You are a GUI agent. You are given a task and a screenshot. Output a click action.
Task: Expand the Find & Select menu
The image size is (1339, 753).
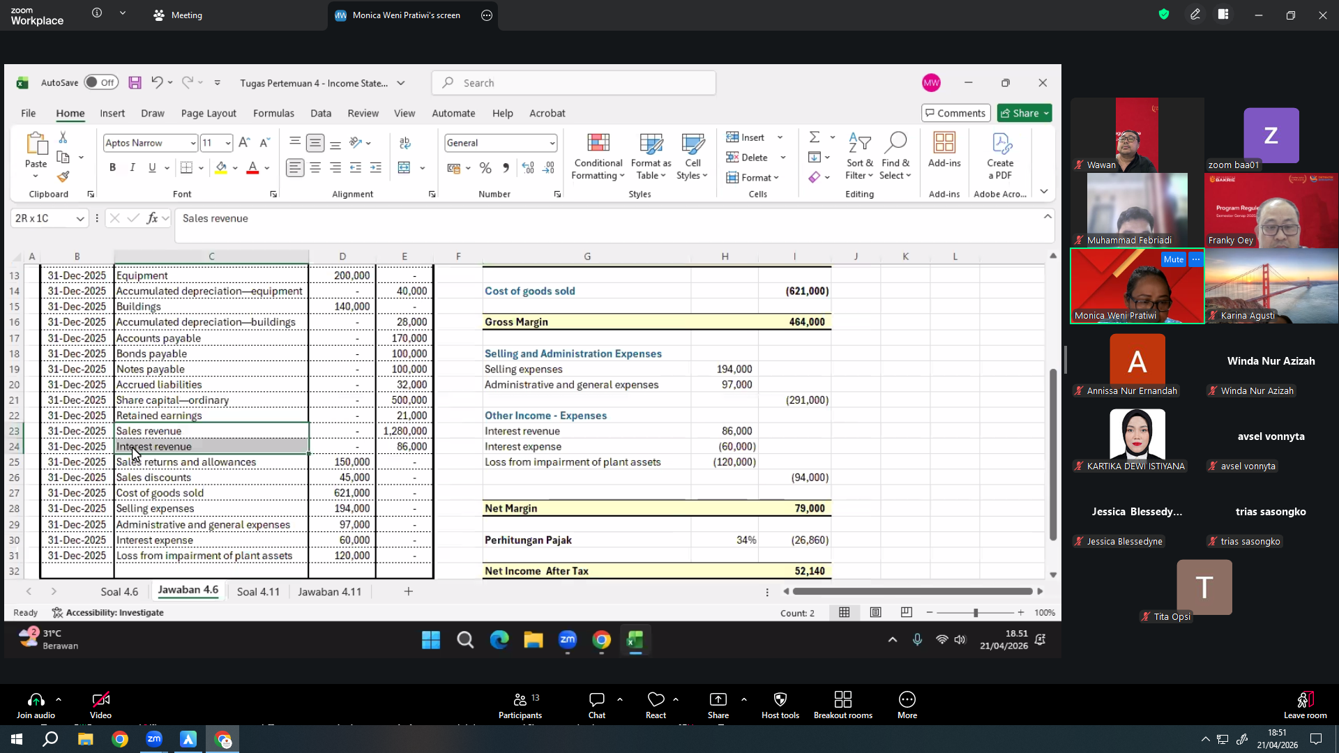click(x=895, y=156)
